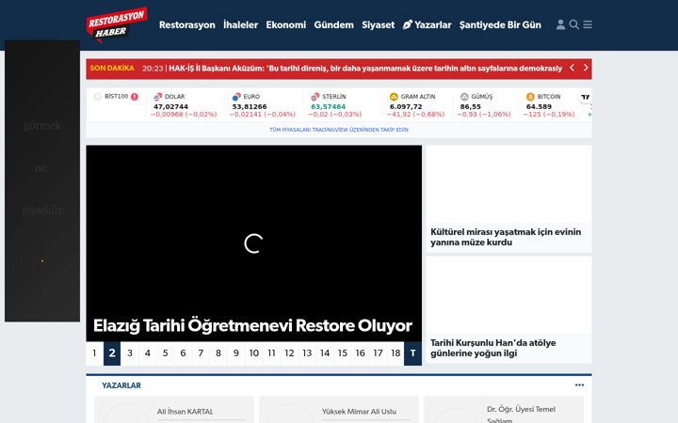678x423 pixels.
Task: Select slide number 9
Action: click(236, 353)
